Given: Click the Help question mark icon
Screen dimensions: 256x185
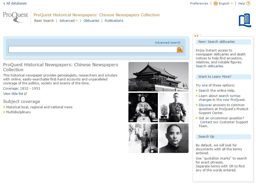Looking at the screenshot, I should point(248,3).
